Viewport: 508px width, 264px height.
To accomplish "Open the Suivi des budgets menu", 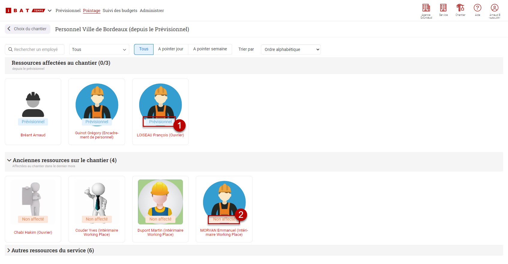I will coord(120,10).
